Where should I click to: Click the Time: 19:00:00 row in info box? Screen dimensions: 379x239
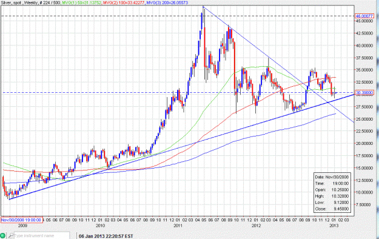click(332, 183)
